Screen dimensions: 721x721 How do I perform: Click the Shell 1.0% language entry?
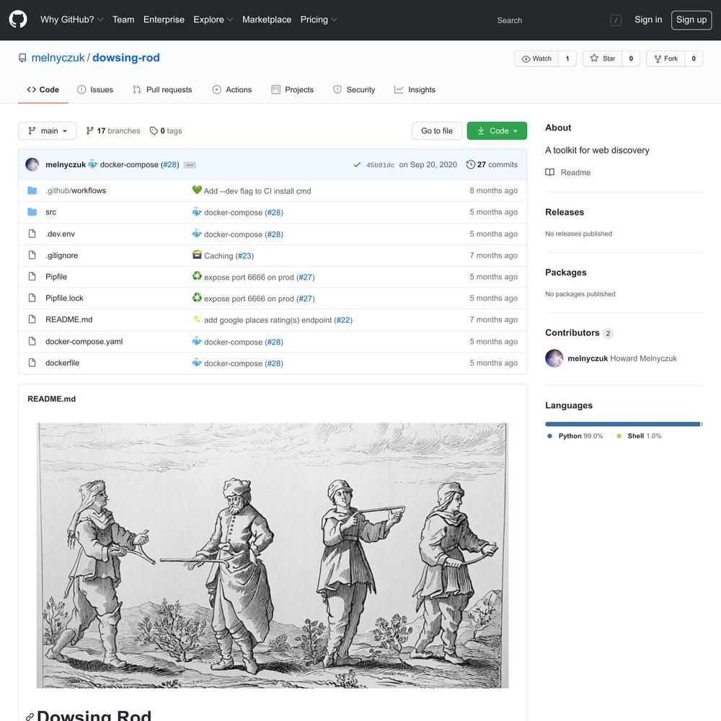pos(639,436)
